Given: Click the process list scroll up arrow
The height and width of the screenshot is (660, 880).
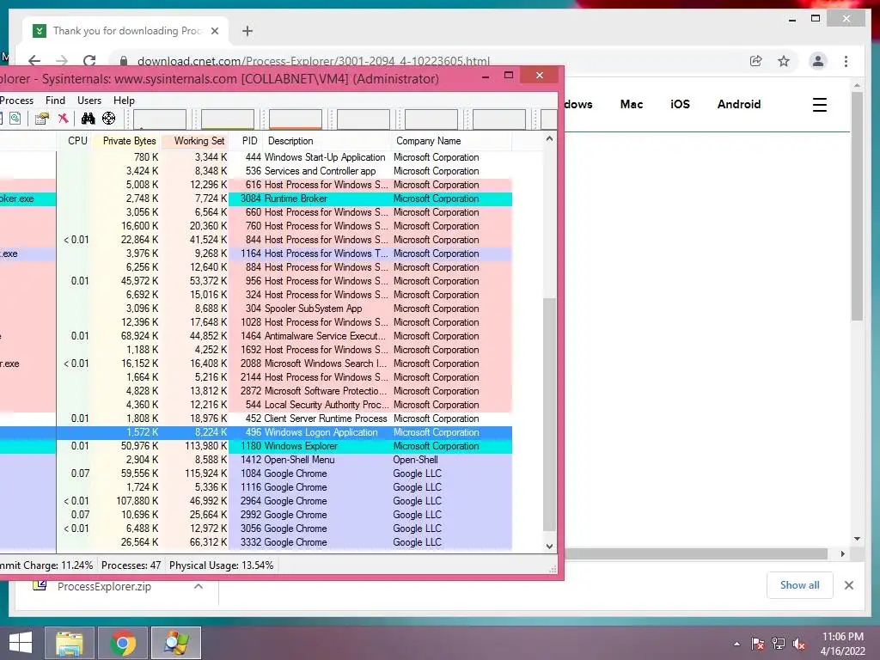Looking at the screenshot, I should 549,139.
